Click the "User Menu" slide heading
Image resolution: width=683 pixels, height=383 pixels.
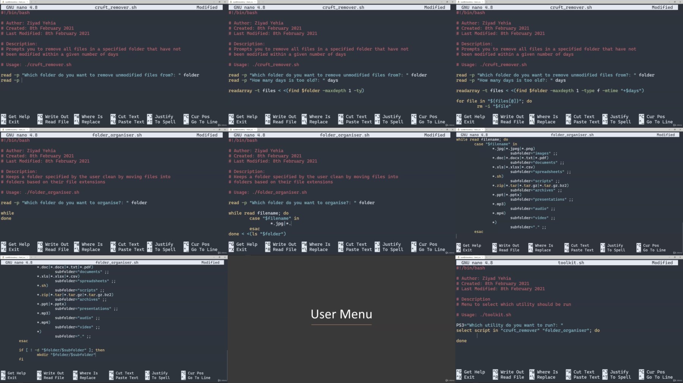tap(341, 314)
